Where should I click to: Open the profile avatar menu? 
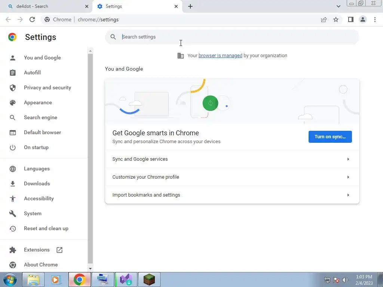pyautogui.click(x=363, y=19)
